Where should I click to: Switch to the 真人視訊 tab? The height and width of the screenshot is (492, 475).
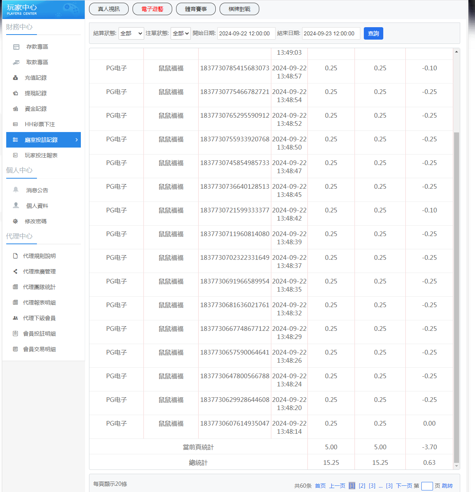click(x=109, y=9)
